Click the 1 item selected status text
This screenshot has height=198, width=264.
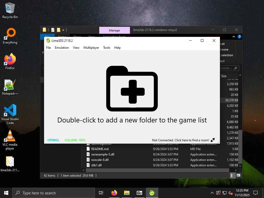(x=71, y=175)
